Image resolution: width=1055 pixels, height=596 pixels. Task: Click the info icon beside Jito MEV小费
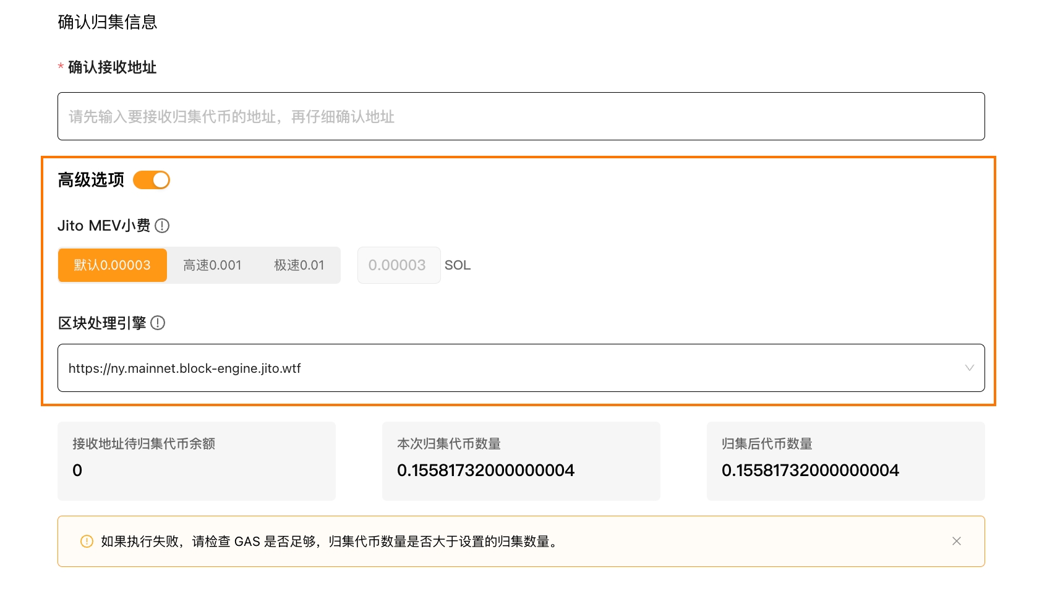(162, 226)
